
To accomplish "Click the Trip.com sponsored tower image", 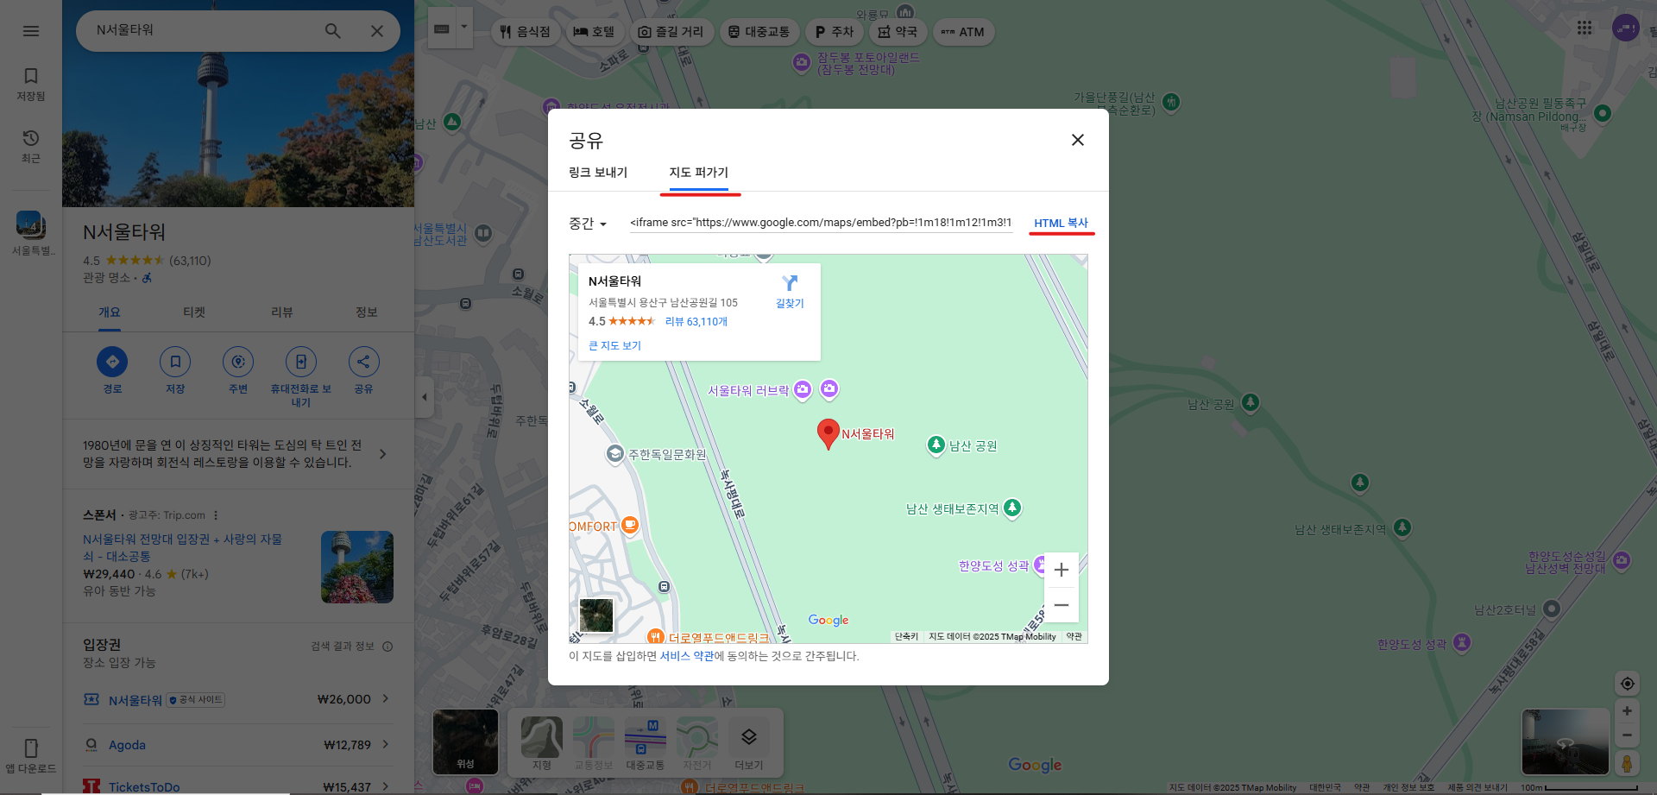I will click(357, 566).
